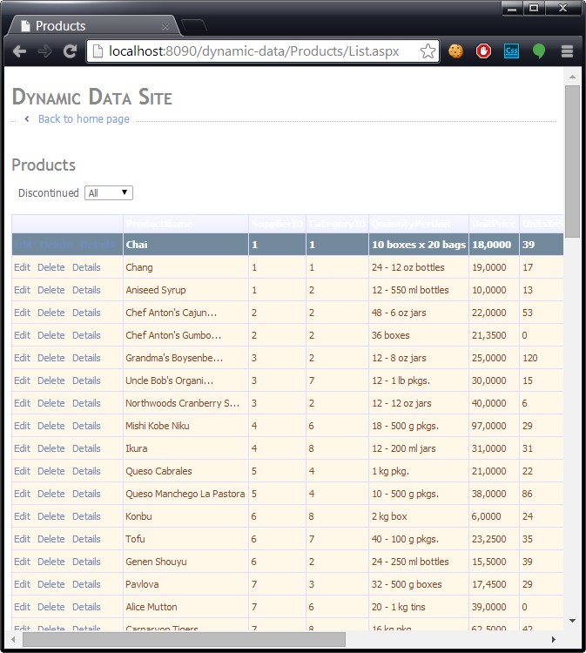Screen dimensions: 586x653
Task: Close the Products tab
Action: [x=165, y=27]
